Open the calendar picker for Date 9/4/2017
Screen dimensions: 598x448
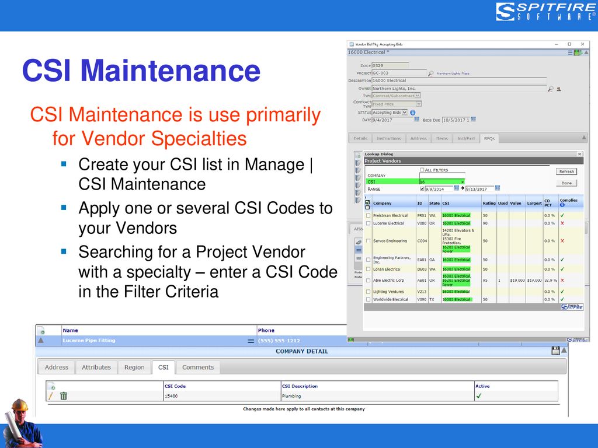[416, 120]
